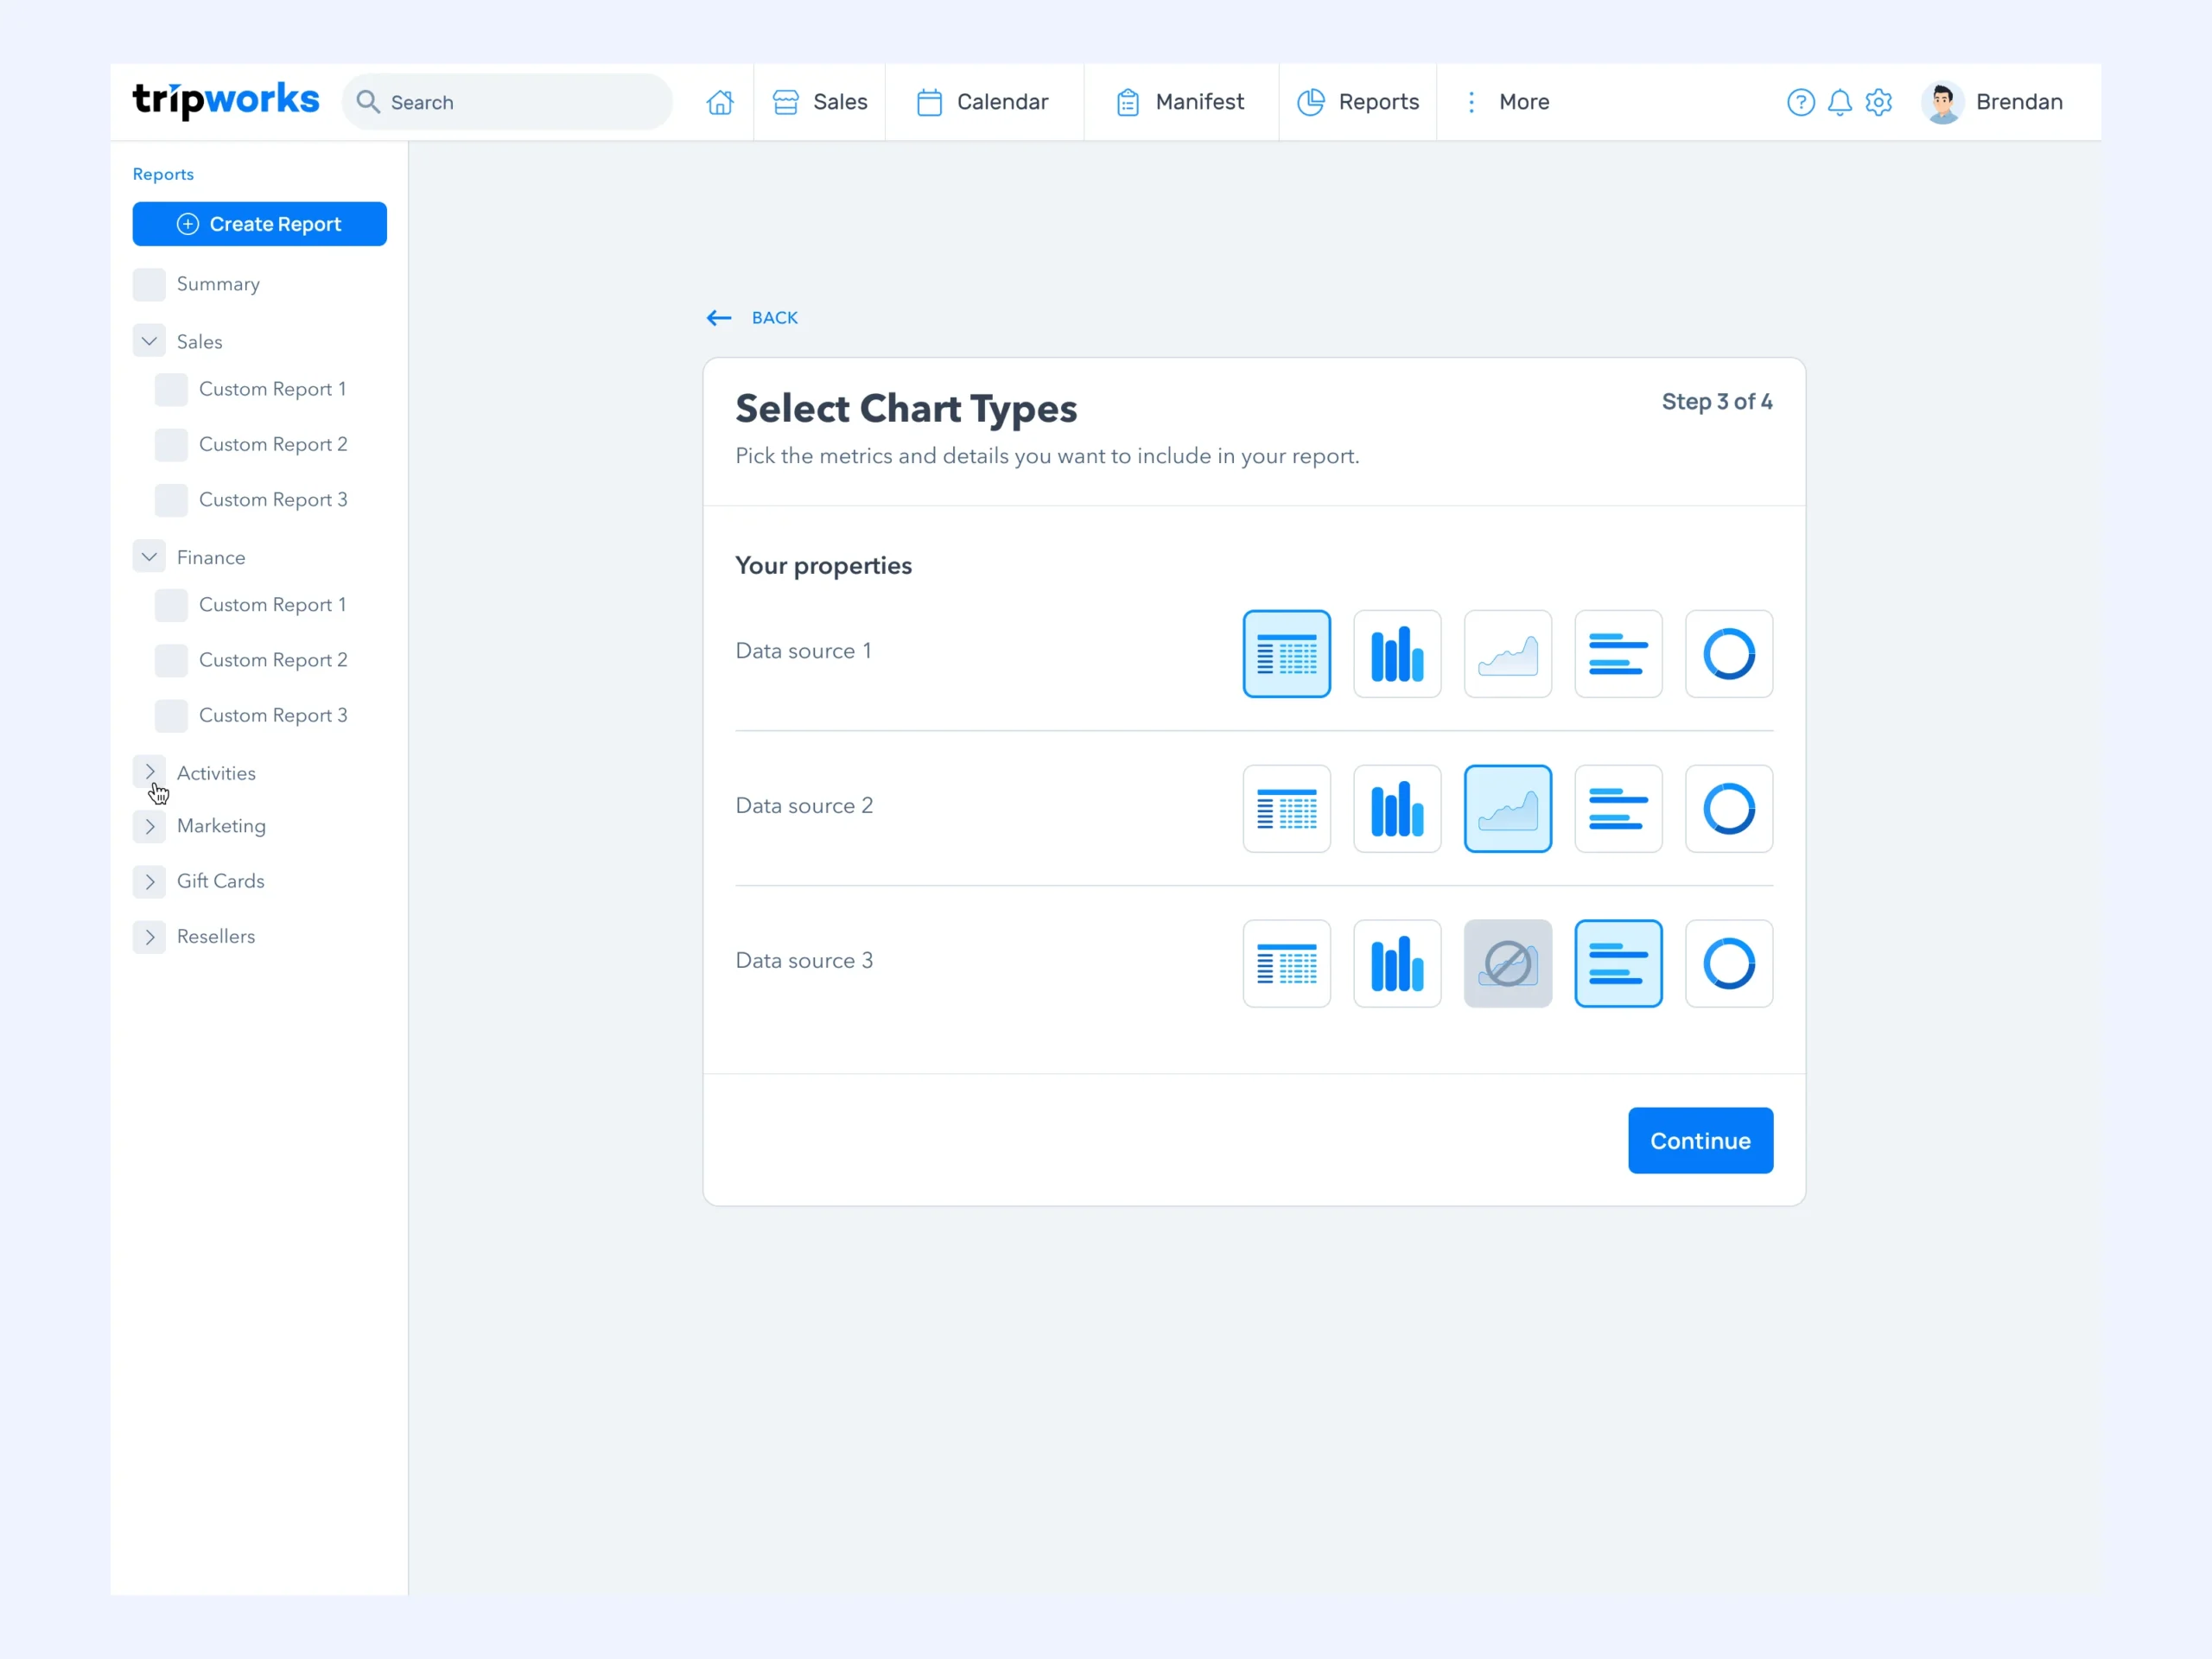The image size is (2212, 1659).
Task: Select horizontal bar chart for Data source 1
Action: coord(1618,654)
